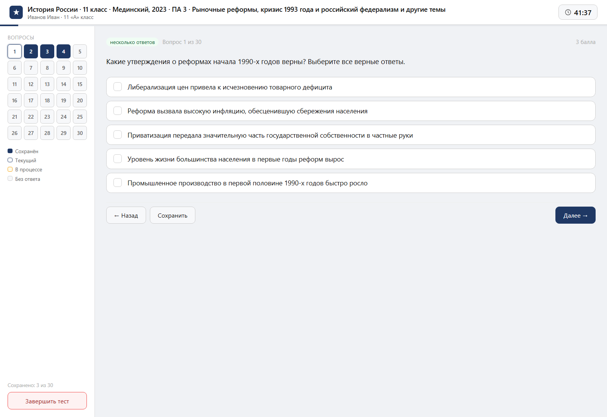Image resolution: width=607 pixels, height=417 pixels.
Task: Check 'Либерализация цен привела к исчезновению' option
Action: 118,87
